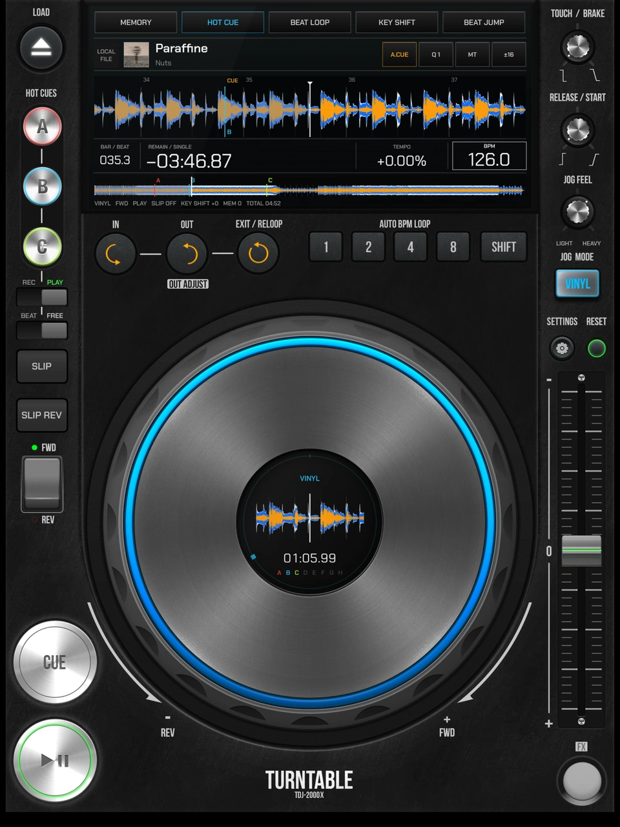Trigger hot cue B
This screenshot has width=620, height=827.
[x=43, y=186]
